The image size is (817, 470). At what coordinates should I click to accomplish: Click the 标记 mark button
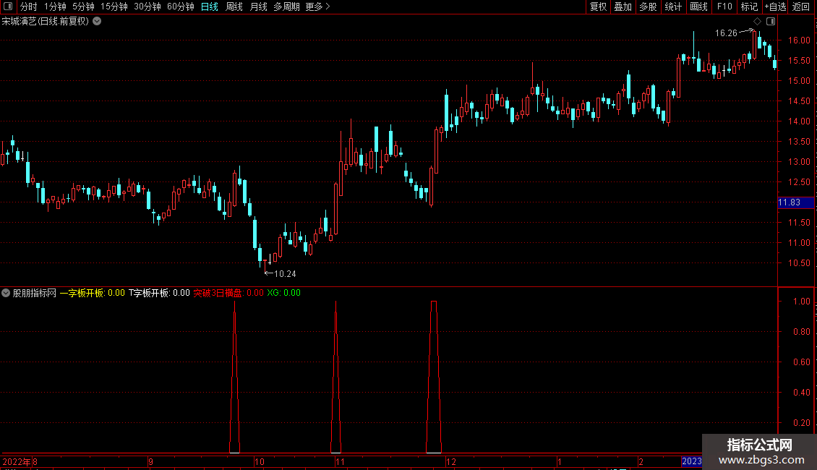point(749,7)
